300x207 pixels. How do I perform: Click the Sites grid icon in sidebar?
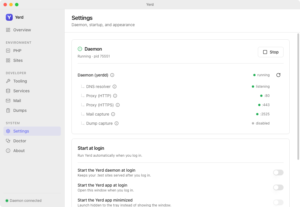8,60
